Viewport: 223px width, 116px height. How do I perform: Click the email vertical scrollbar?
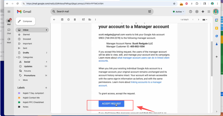[211, 59]
